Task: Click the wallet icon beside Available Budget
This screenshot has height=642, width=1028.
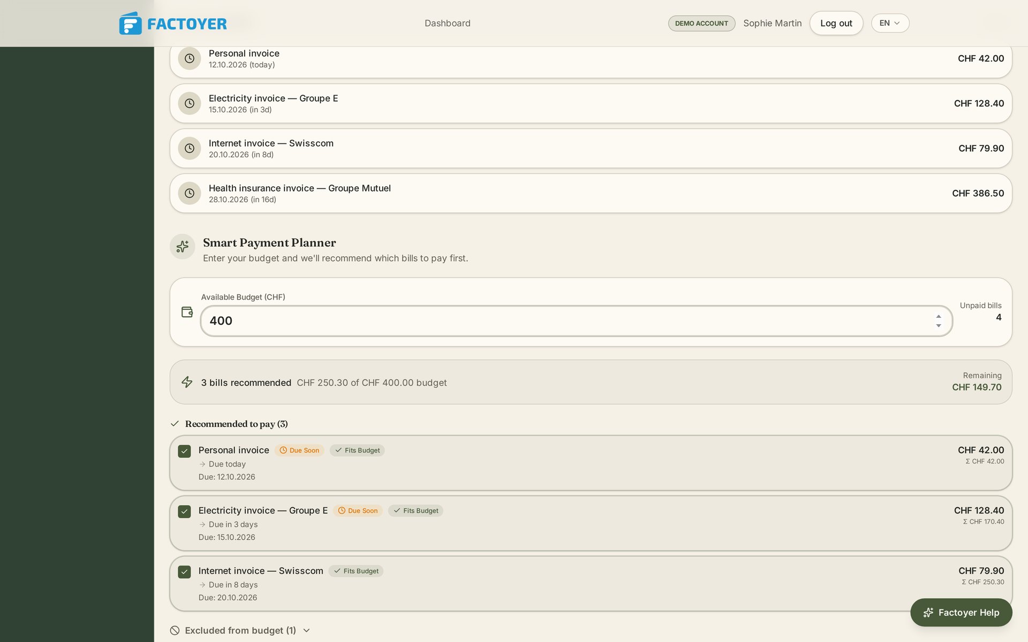Action: point(187,312)
